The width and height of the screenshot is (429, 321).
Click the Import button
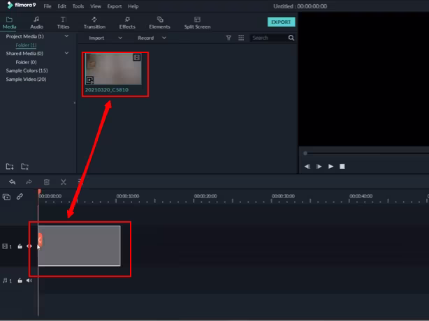96,38
